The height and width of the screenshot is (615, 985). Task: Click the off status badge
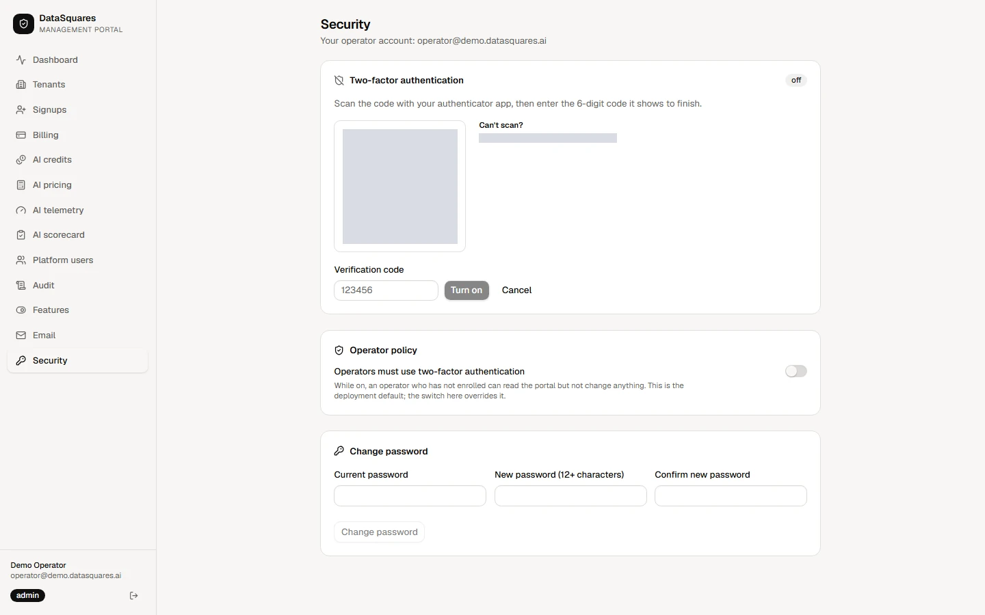point(796,81)
